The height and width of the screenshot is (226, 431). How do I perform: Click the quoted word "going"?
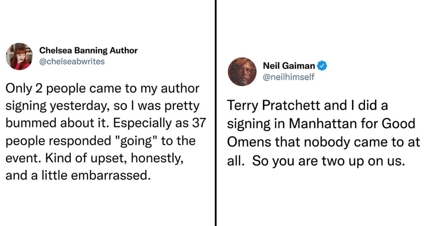pos(136,141)
